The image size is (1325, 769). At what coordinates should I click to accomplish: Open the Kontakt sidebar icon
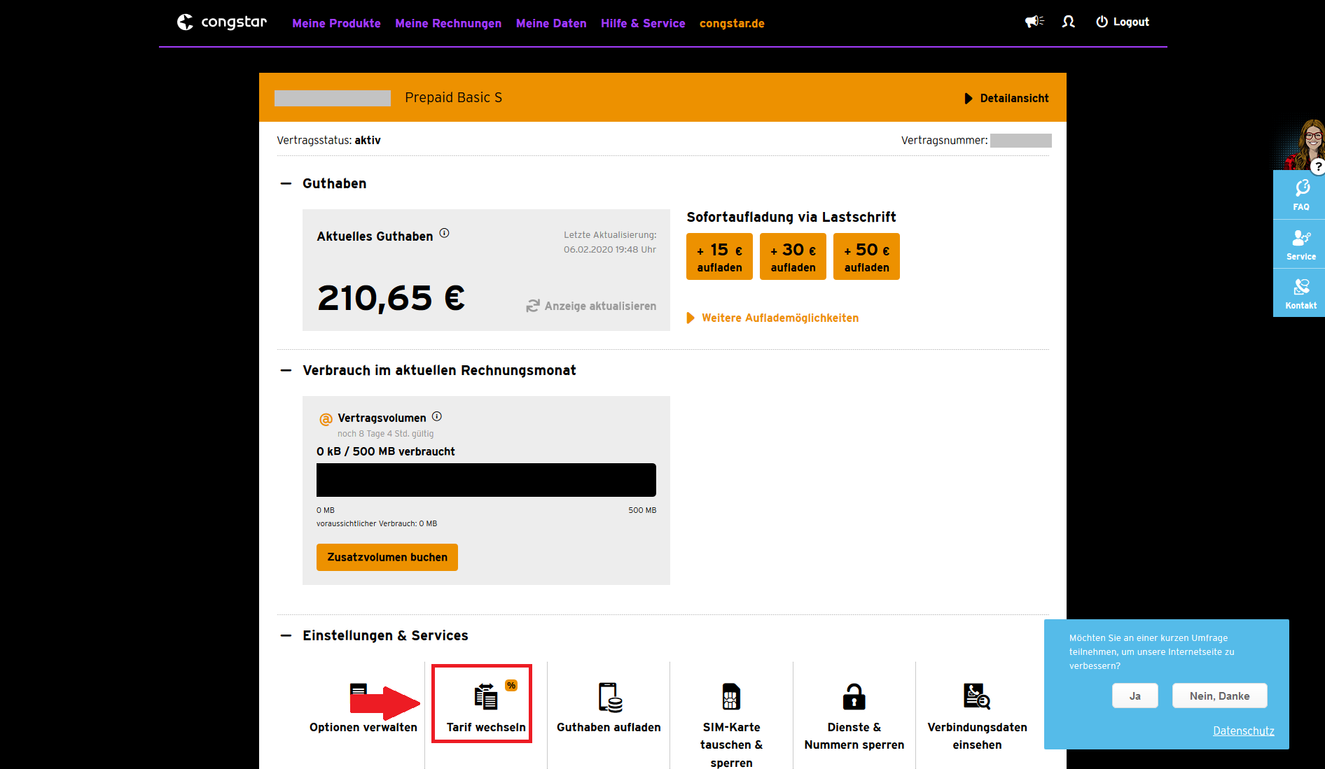click(1301, 293)
